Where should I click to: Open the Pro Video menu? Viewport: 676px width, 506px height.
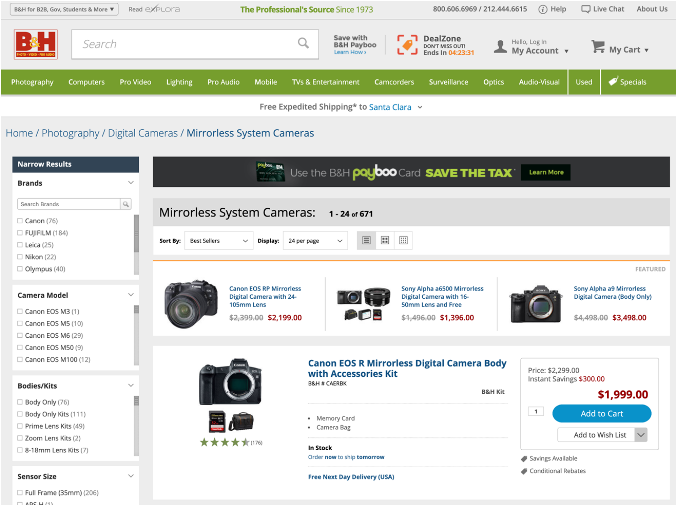[136, 82]
